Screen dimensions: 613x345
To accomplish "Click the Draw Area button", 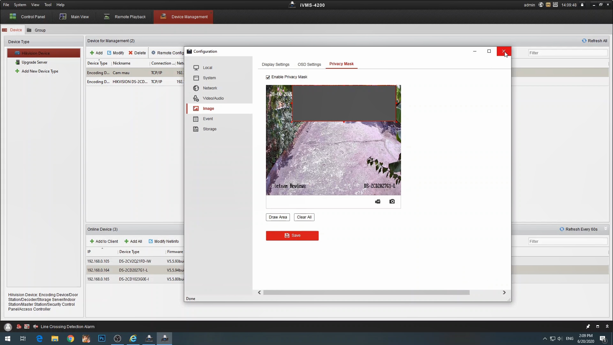I will (278, 217).
